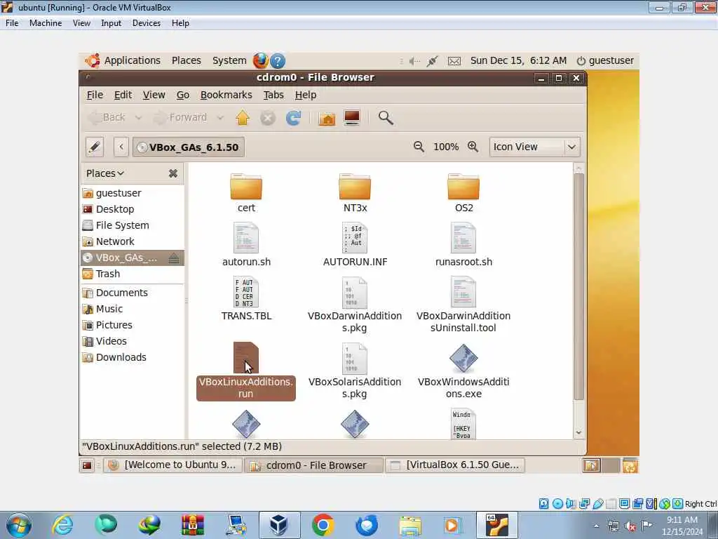The height and width of the screenshot is (539, 718).
Task: Open the guestuser session menu
Action: [x=605, y=60]
